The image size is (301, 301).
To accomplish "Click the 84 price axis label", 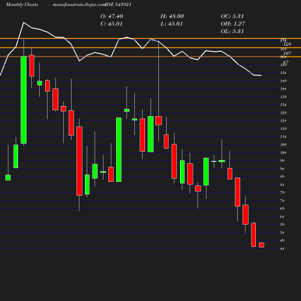I will (x=282, y=185).
